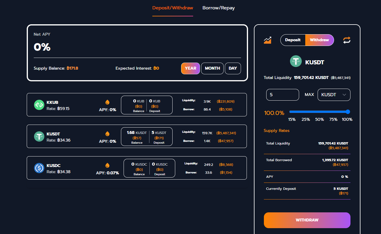Set the slider to 15%

pos(292,120)
